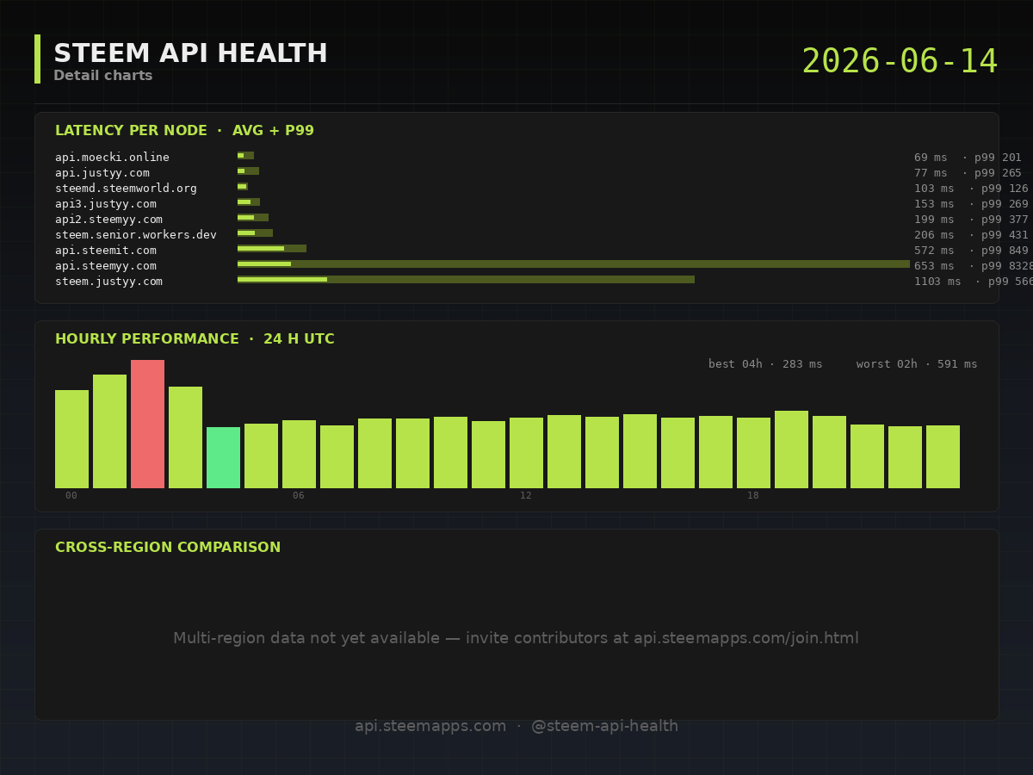Click the 199 ms p99 377 value
This screenshot has width=1033, height=775.
(971, 220)
